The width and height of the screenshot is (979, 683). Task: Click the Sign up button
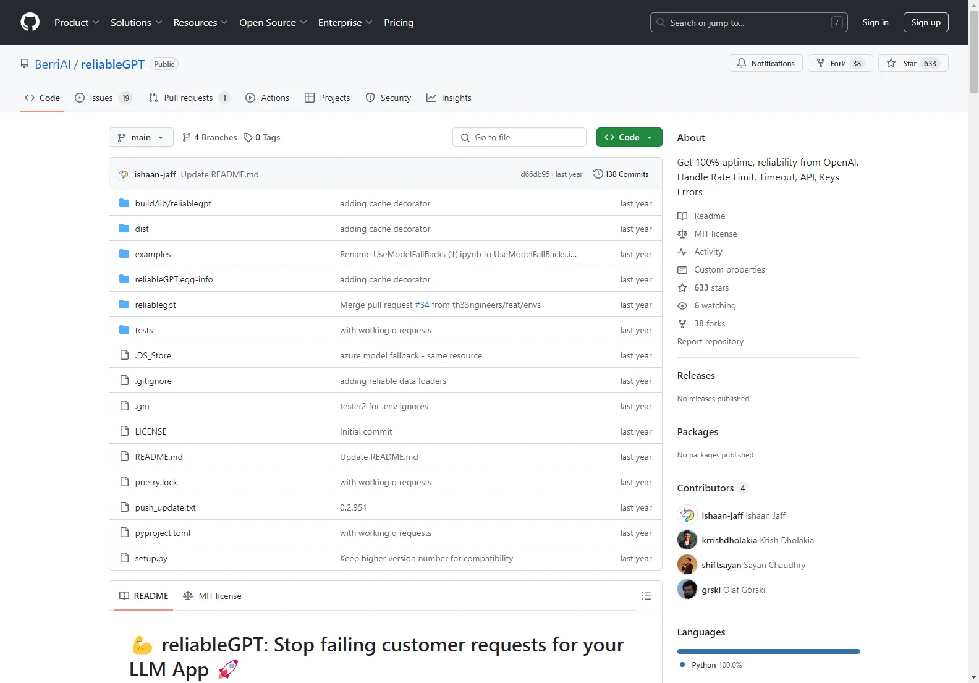(926, 22)
